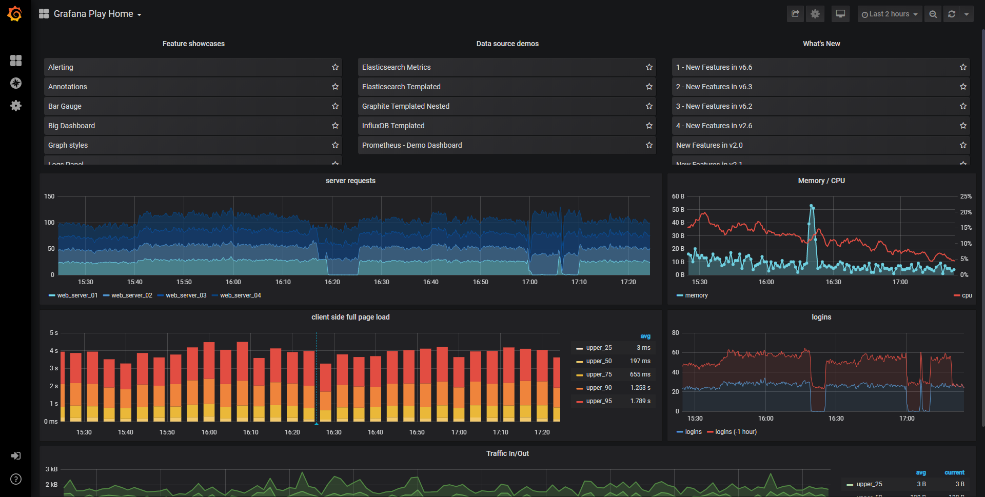Star 3 - New Features in v6.2
This screenshot has width=985, height=497.
[963, 106]
